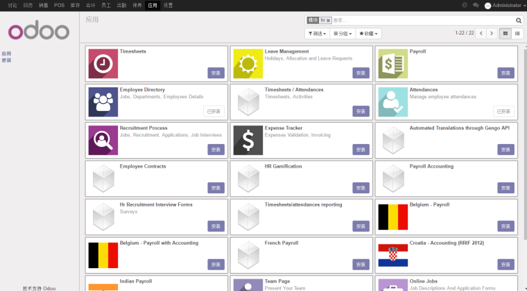Open the POS menu
The image size is (527, 291).
(59, 6)
